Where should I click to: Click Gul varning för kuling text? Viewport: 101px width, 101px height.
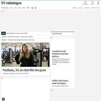pos(60,86)
